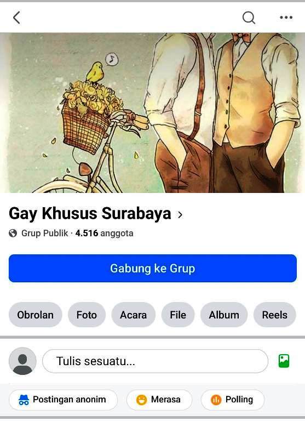Click the anonymous mask icon
This screenshot has width=305, height=421.
(x=24, y=400)
